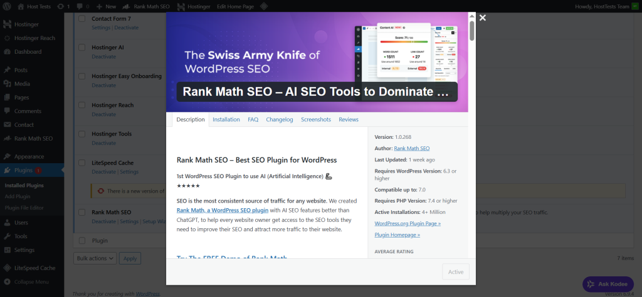Switch to the Installation tab
This screenshot has width=642, height=297.
[x=226, y=119]
